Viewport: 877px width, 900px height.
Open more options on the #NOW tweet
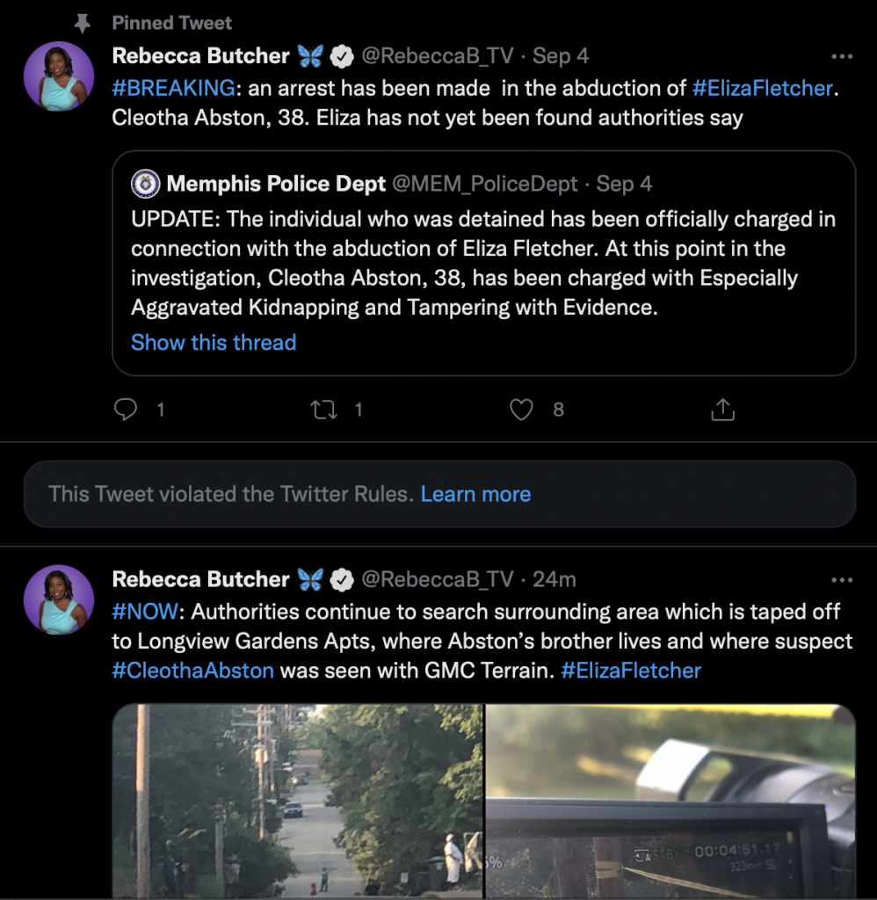pyautogui.click(x=842, y=580)
